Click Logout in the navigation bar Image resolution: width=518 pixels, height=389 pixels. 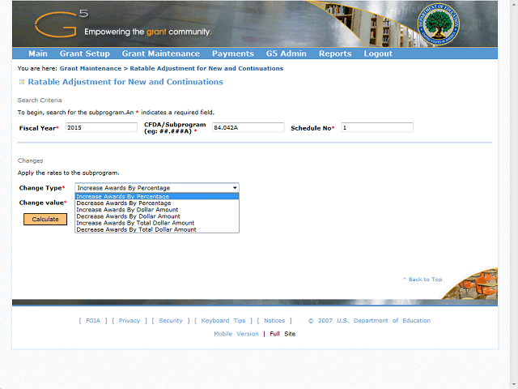(378, 53)
